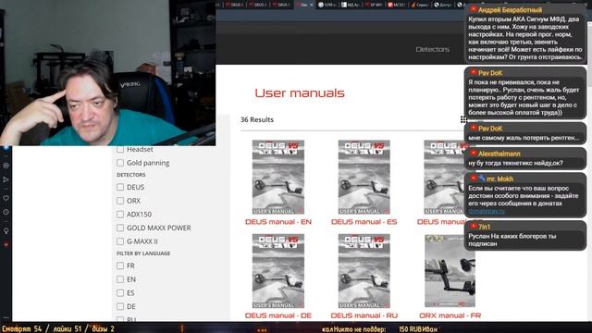
Task: Click chat author 'Андрей Безработный'
Action: click(510, 10)
